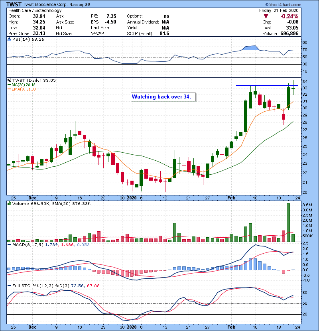Click the MACD histogram value 0.053

tap(83, 245)
